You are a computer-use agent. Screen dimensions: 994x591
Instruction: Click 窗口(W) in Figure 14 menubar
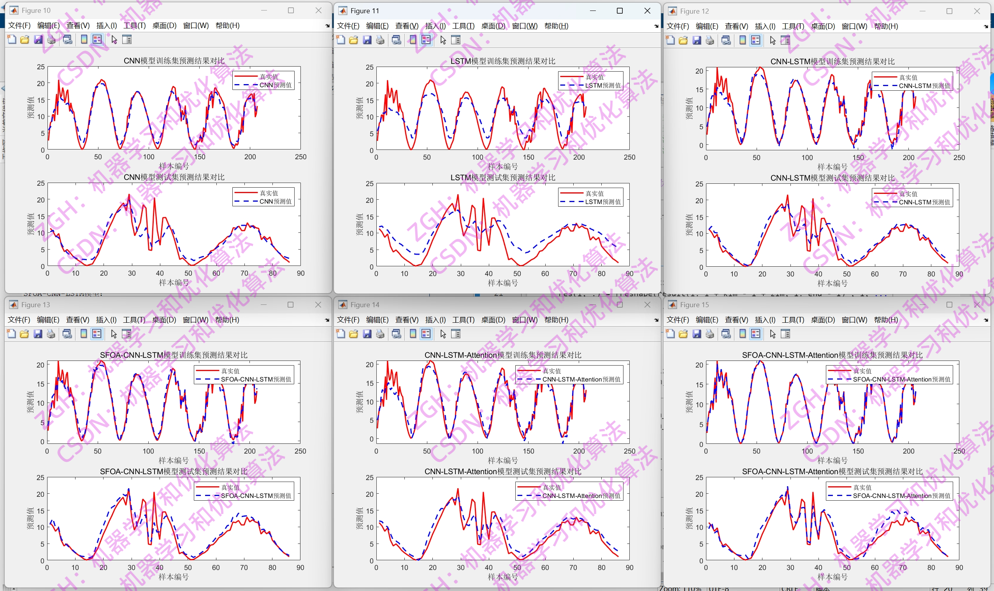pyautogui.click(x=524, y=320)
